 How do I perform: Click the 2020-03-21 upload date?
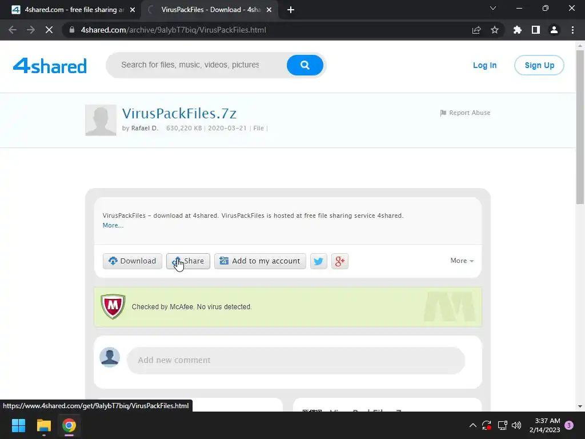[x=227, y=128]
